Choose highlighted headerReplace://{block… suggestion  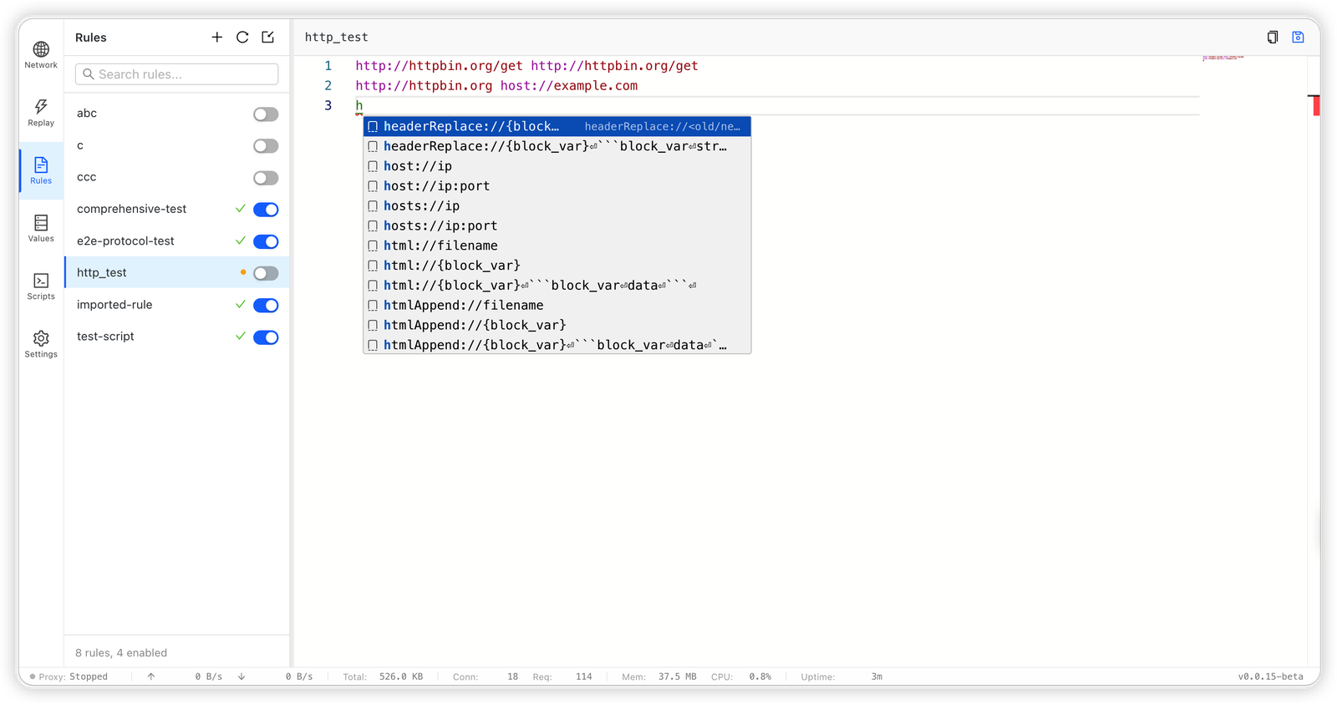(557, 126)
